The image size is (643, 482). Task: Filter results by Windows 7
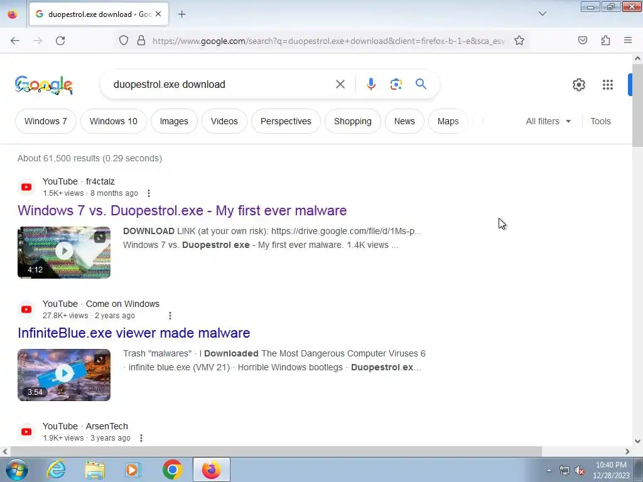click(x=45, y=121)
